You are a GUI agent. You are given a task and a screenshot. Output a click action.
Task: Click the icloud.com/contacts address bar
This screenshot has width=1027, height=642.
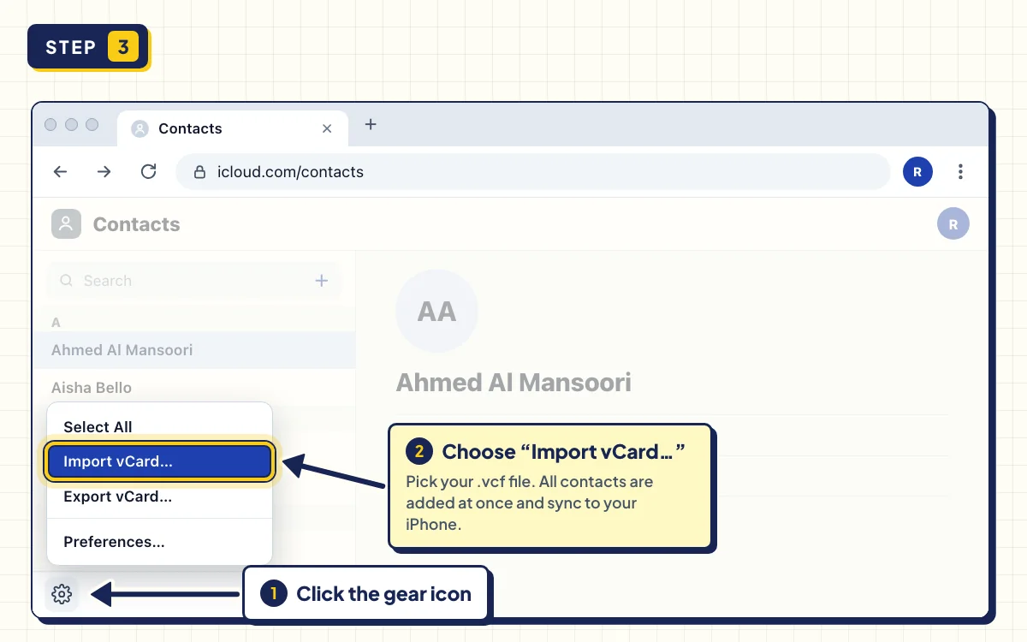click(x=533, y=172)
